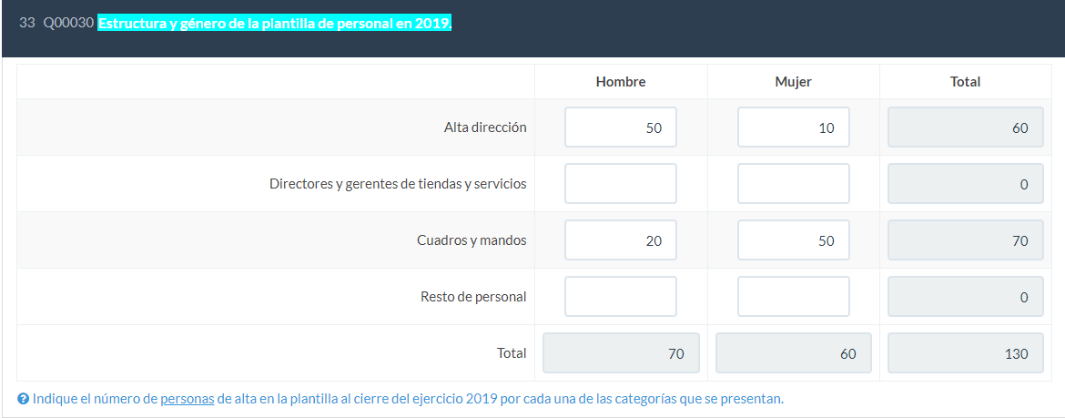Click the Total field for Cuadros y mandos

coord(965,240)
